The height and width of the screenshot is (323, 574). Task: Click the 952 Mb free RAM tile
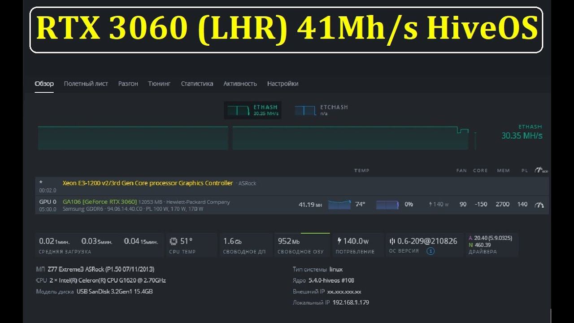(301, 245)
